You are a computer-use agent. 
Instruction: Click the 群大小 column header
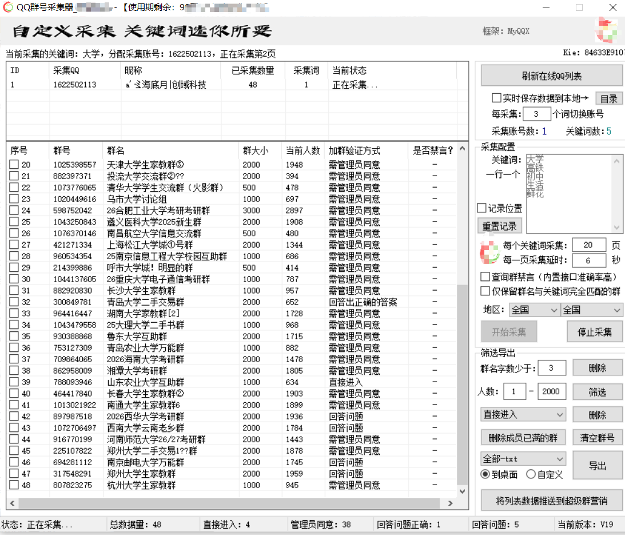click(260, 150)
